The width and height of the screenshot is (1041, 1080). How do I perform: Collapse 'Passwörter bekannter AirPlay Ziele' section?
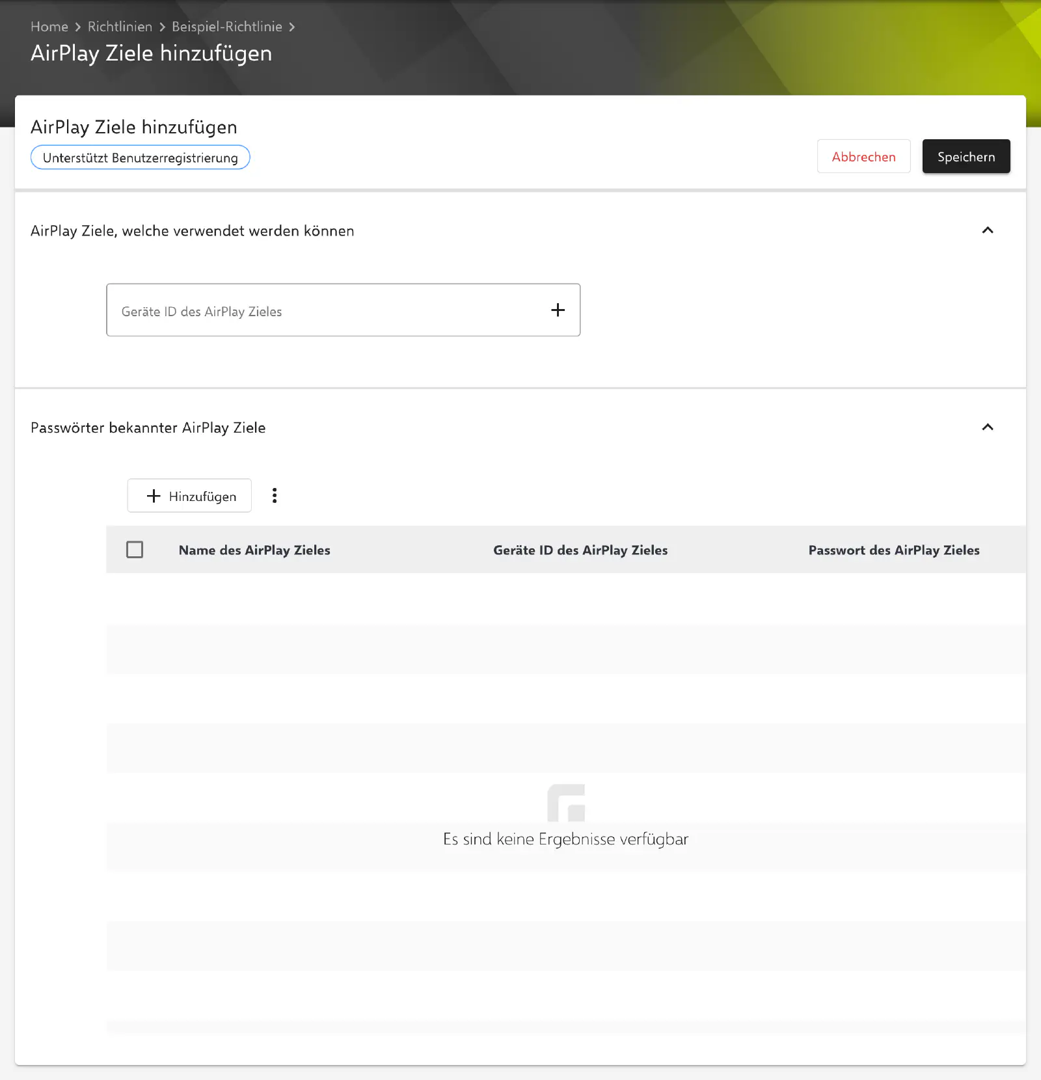click(988, 427)
